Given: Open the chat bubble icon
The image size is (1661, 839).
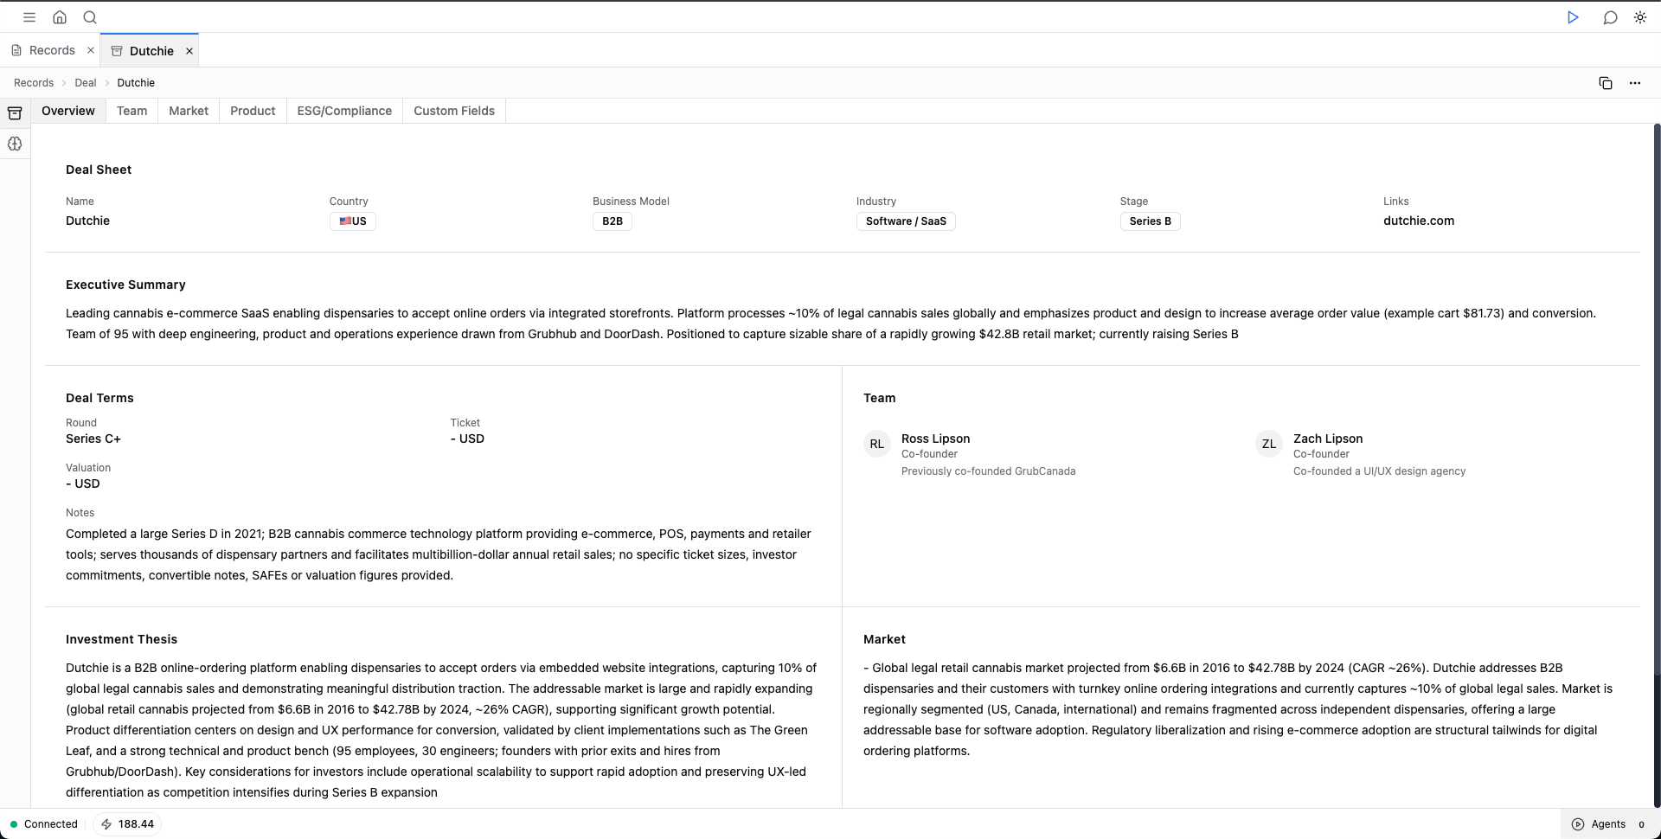Looking at the screenshot, I should (1610, 17).
